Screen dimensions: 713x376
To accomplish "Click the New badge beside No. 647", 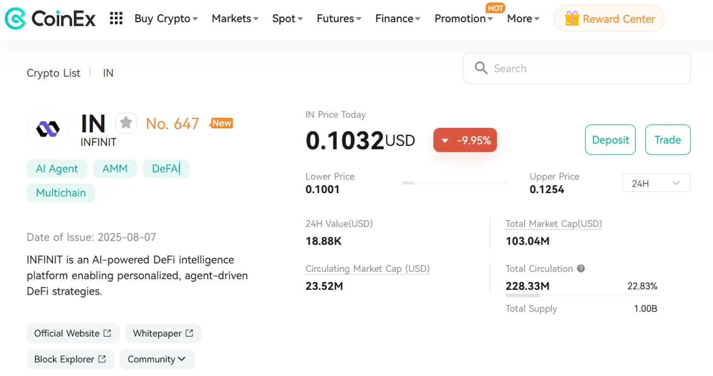I will pyautogui.click(x=221, y=123).
